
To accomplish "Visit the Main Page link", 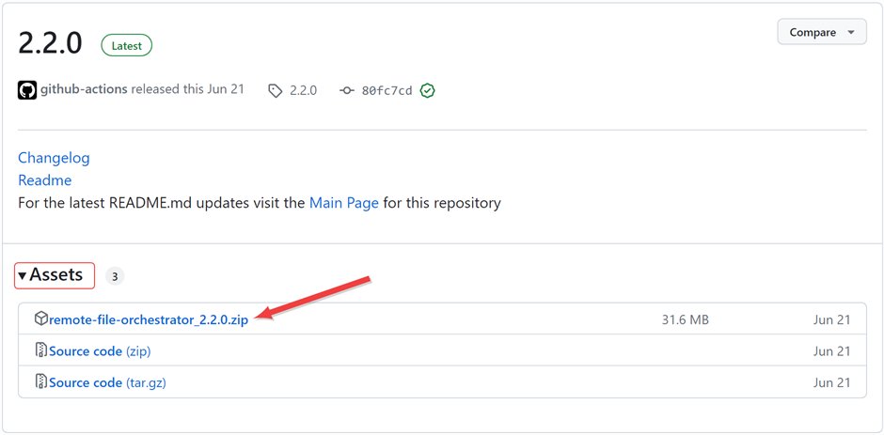I will pos(343,203).
